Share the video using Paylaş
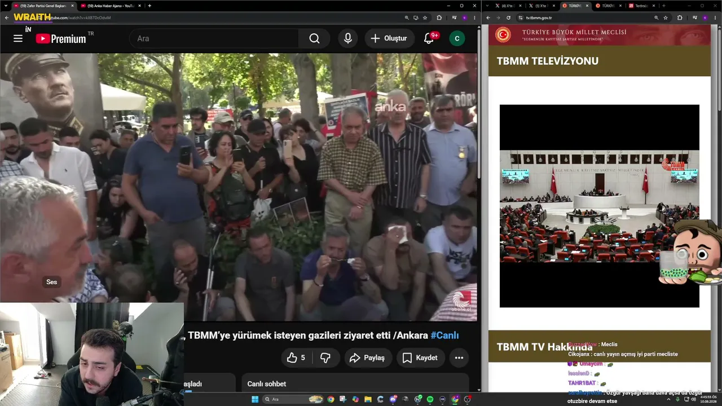Image resolution: width=722 pixels, height=406 pixels. pyautogui.click(x=367, y=358)
